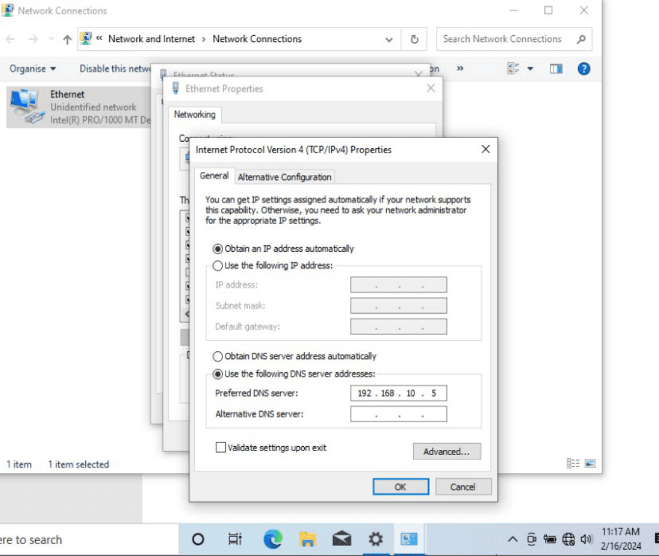
Task: Expand the breadcrumb double chevron
Action: tap(99, 38)
